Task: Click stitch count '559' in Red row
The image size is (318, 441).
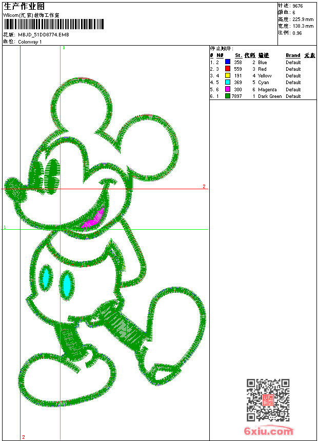Action: (x=238, y=69)
